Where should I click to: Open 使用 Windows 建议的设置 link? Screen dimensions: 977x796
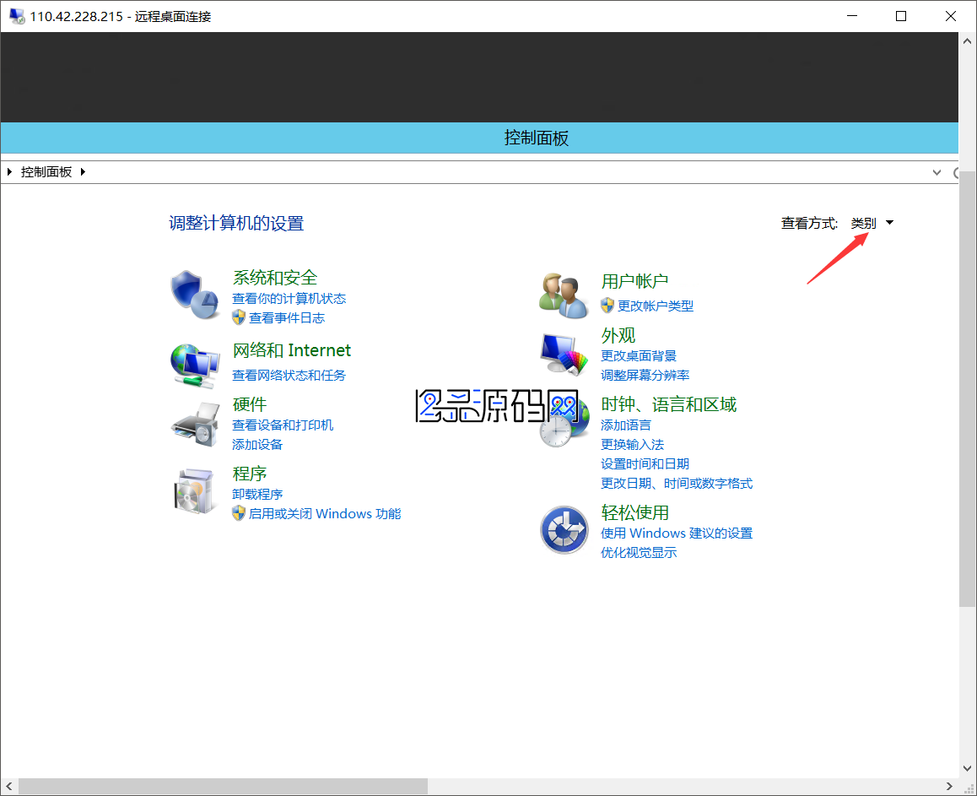pos(677,533)
